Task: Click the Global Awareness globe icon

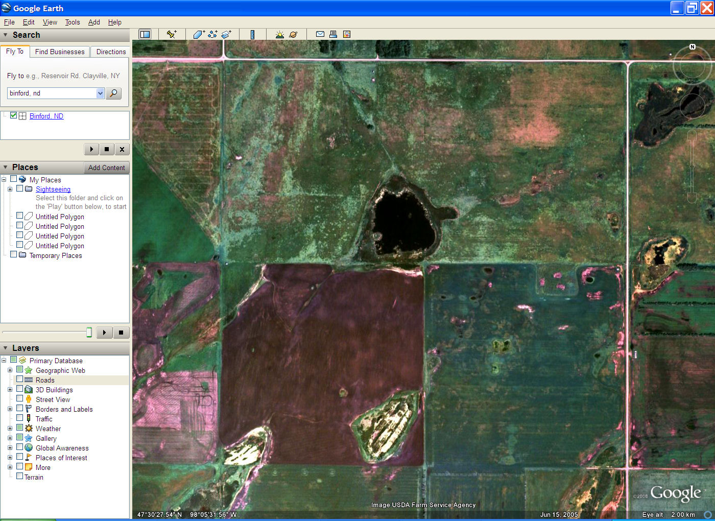Action: [29, 448]
